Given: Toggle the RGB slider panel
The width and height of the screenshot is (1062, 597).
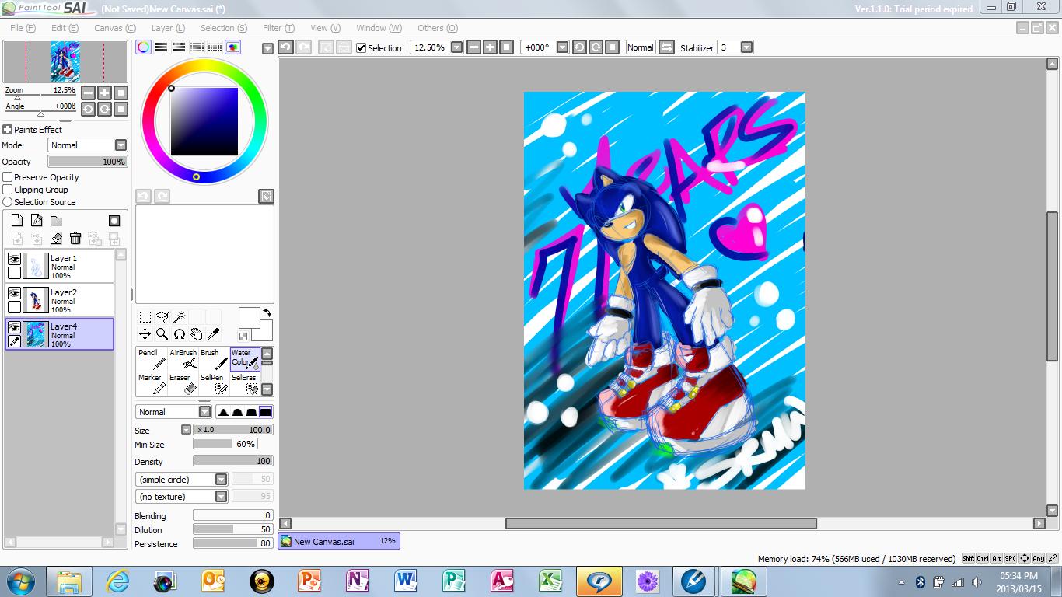Looking at the screenshot, I should [162, 47].
